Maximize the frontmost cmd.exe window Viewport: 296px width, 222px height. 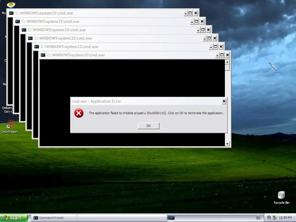pos(222,55)
